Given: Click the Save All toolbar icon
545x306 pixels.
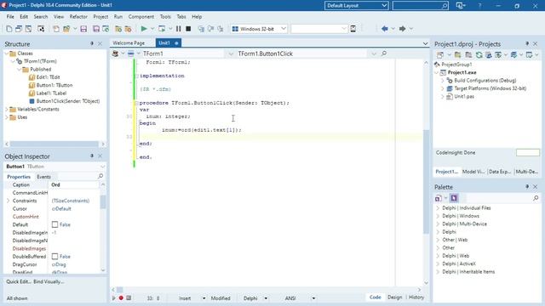Looking at the screenshot, I should click(x=96, y=29).
